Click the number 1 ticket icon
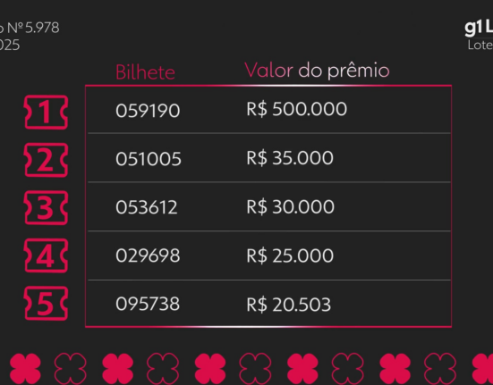 point(47,113)
